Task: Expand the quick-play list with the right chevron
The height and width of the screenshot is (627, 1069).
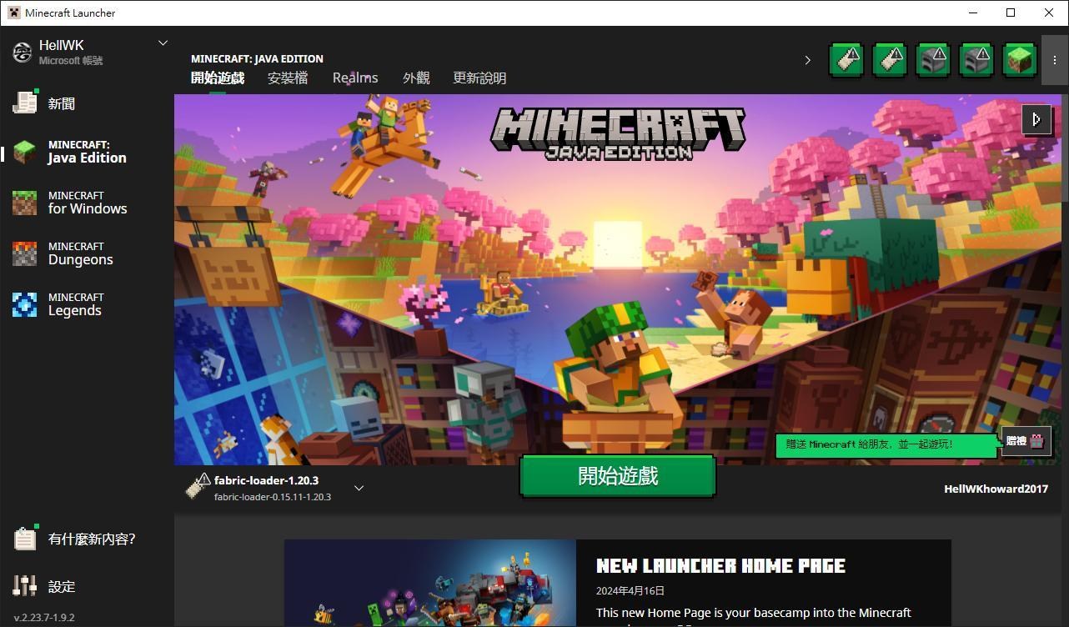Action: pyautogui.click(x=807, y=60)
